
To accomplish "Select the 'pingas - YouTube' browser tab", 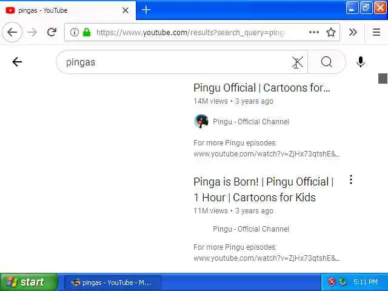I will coord(68,10).
